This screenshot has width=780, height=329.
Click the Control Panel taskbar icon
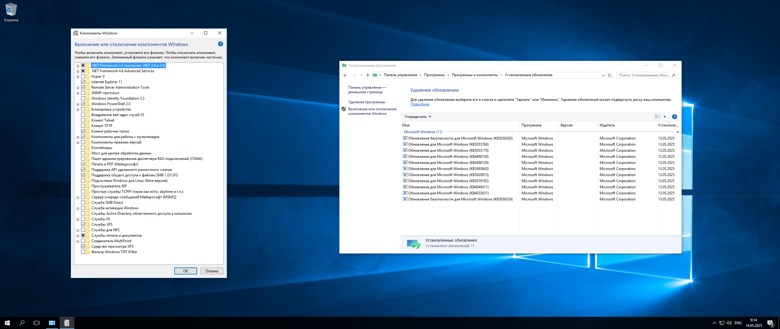tap(52, 323)
